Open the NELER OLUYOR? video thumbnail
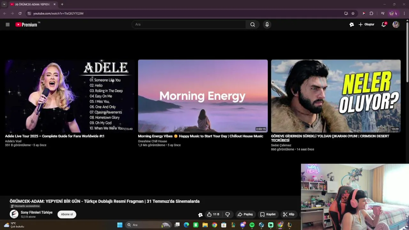Viewport: 409px width, 230px height. pyautogui.click(x=336, y=96)
